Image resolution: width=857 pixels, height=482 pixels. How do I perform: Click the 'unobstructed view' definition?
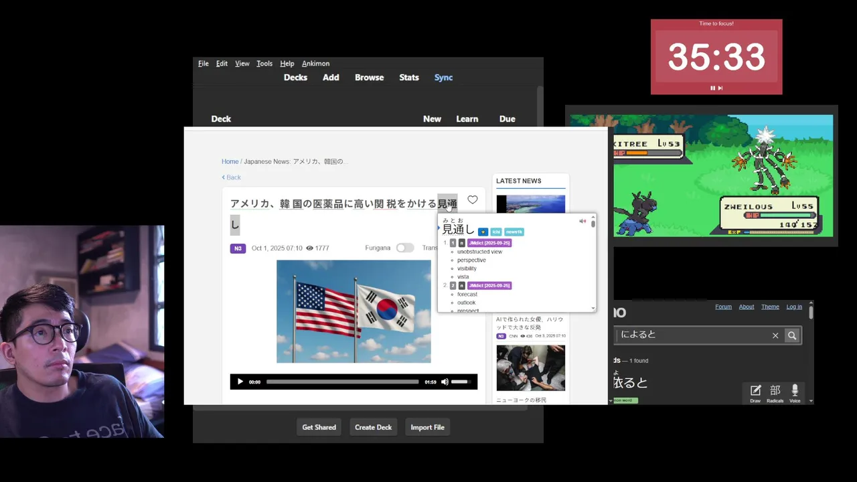click(479, 252)
